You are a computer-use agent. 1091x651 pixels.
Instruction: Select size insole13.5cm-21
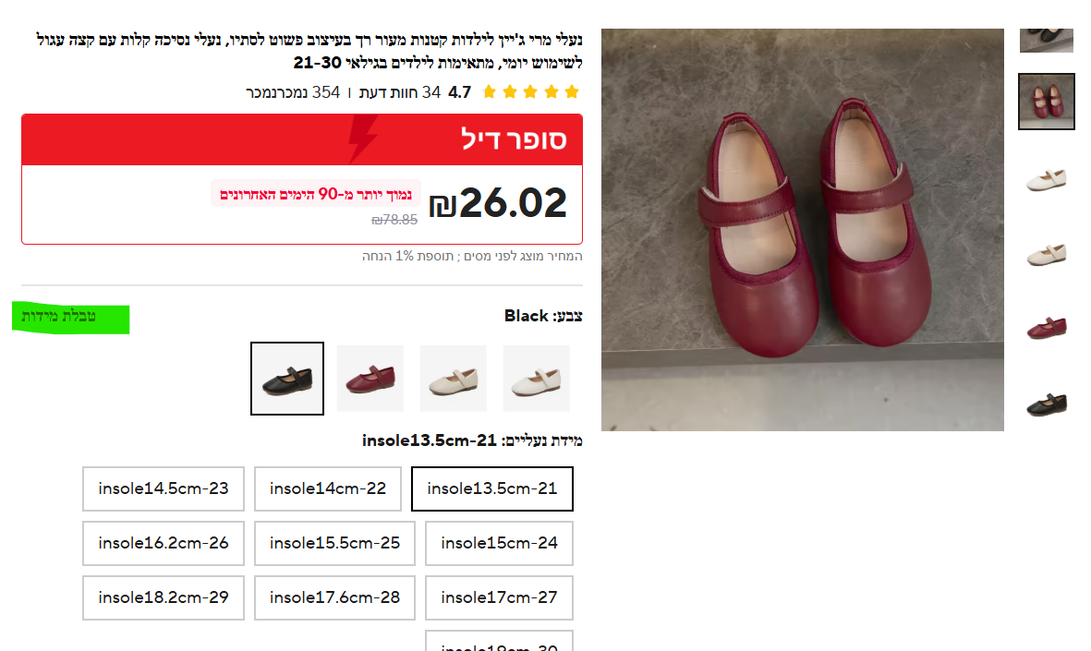(x=492, y=489)
